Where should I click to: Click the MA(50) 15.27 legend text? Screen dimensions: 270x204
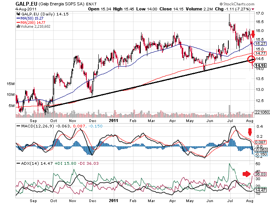click(32, 18)
